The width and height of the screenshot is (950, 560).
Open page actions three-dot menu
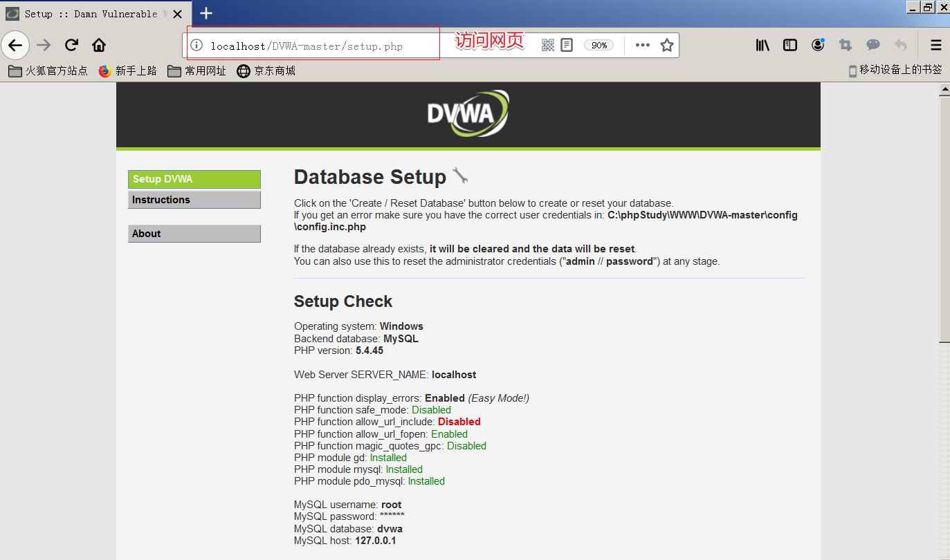tap(643, 45)
